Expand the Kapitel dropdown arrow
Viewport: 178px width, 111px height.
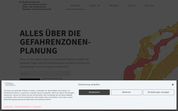(99, 6)
